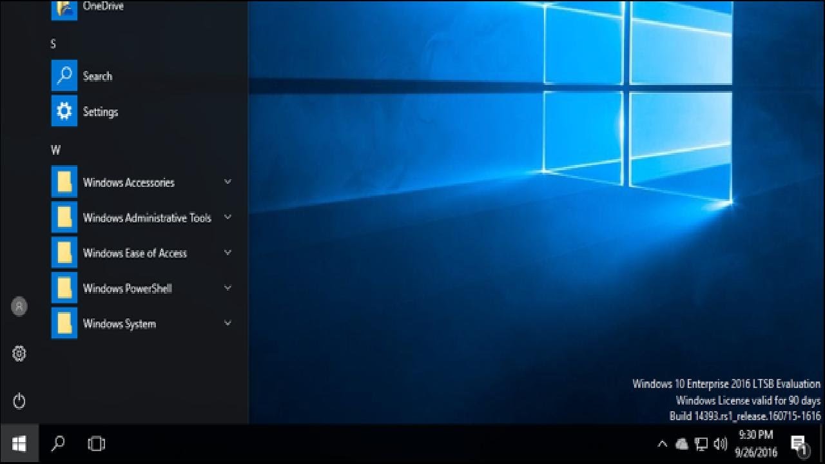Expand Windows Accessories chevron
This screenshot has width=825, height=464.
(228, 182)
